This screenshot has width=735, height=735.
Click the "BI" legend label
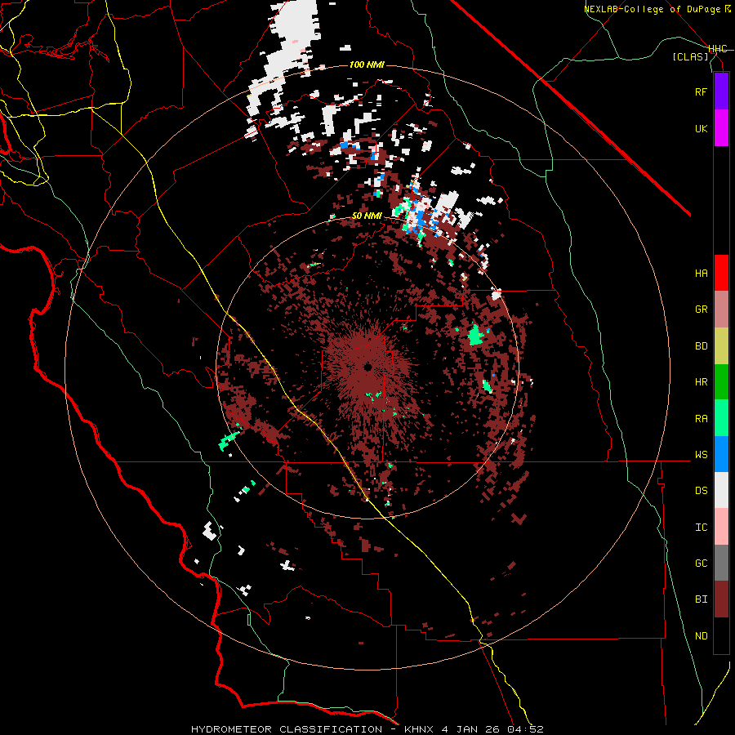[701, 599]
